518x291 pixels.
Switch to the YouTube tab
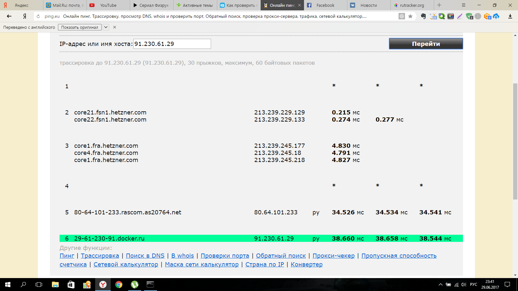(x=108, y=5)
